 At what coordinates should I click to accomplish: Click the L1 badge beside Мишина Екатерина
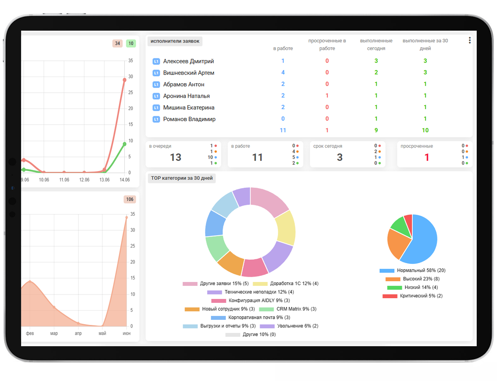(x=156, y=108)
